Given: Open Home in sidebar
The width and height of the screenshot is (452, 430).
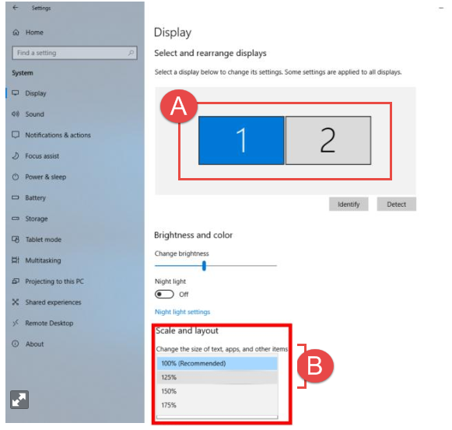Looking at the screenshot, I should tap(34, 33).
